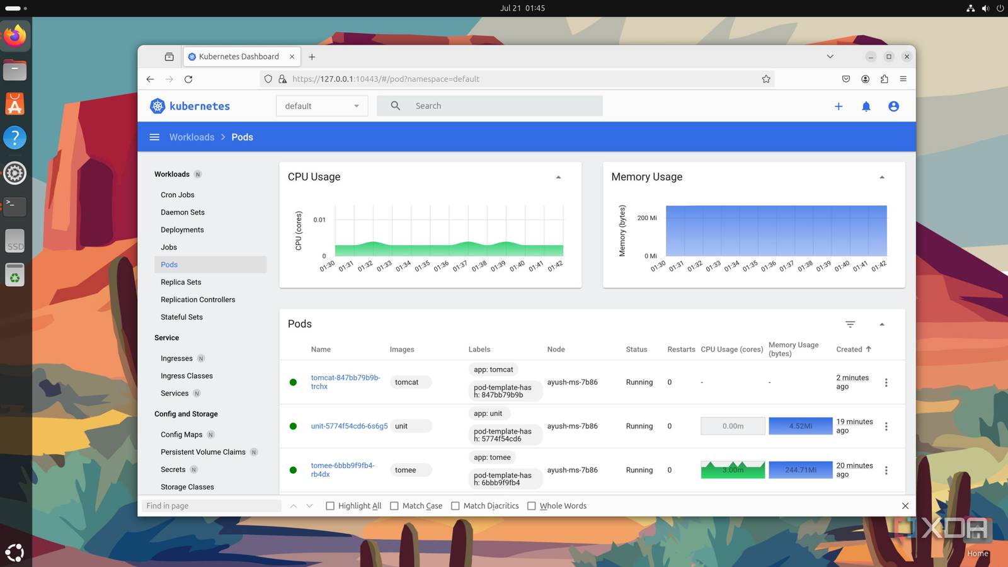
Task: Focus the Find in page field
Action: coord(212,506)
